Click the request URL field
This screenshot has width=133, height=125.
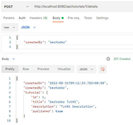click(82, 7)
